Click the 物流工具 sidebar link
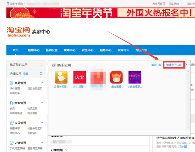 click(32, 108)
